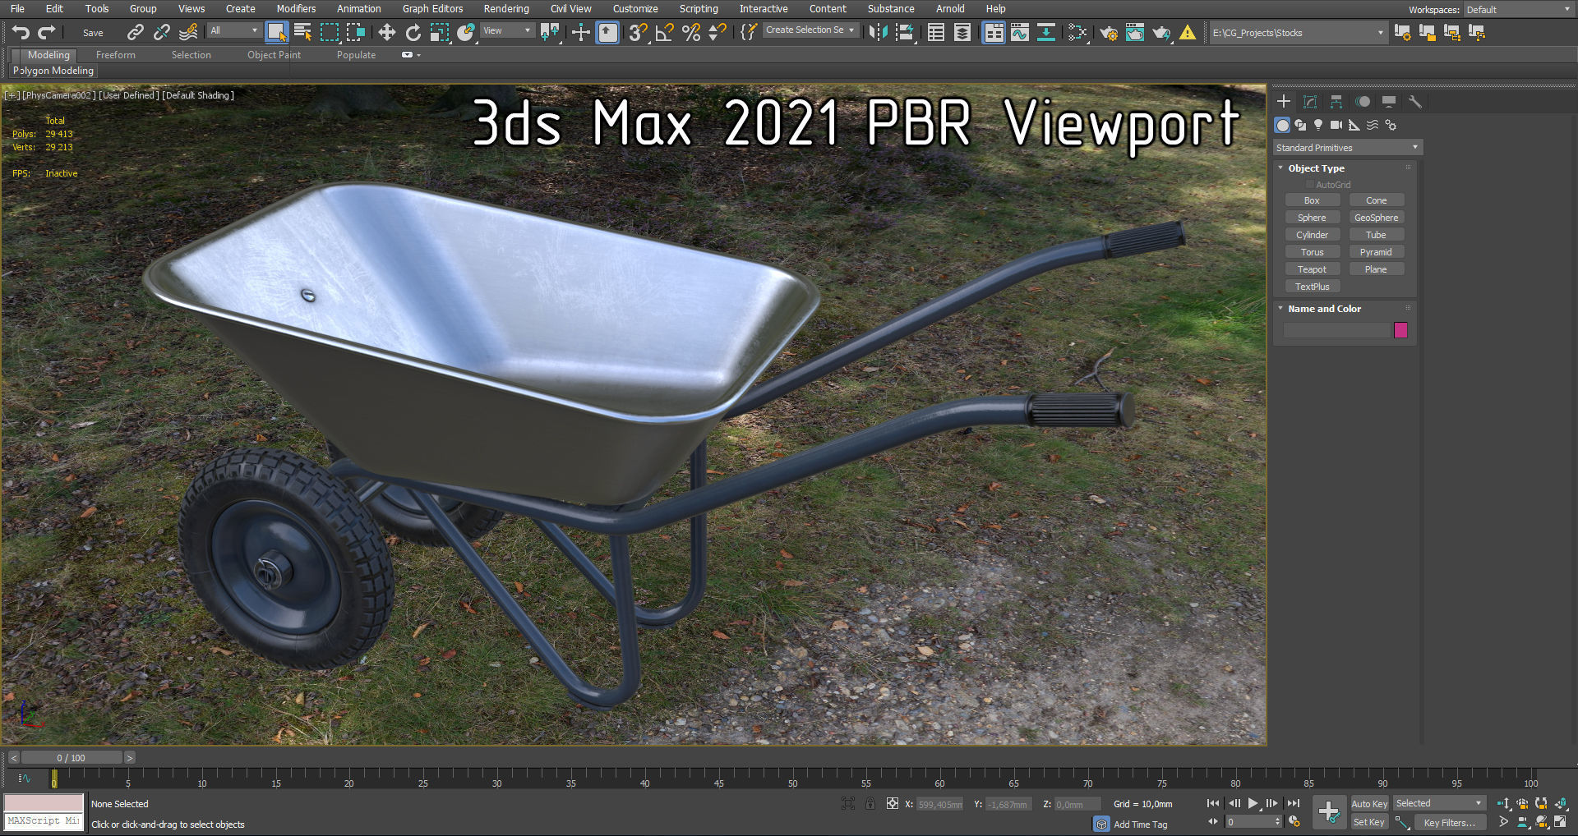The height and width of the screenshot is (836, 1578).
Task: Toggle the Scene Explorer
Action: click(x=936, y=33)
